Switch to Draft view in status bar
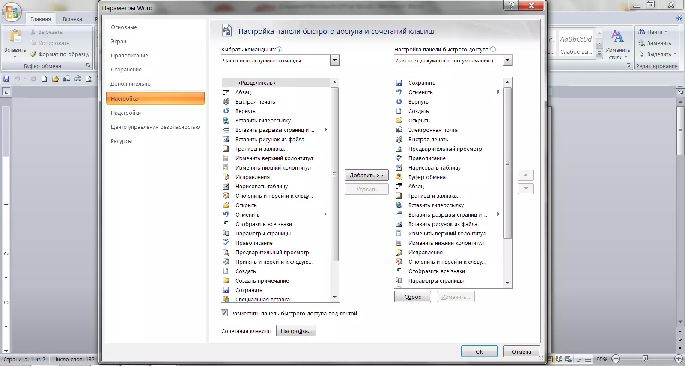 pyautogui.click(x=588, y=359)
